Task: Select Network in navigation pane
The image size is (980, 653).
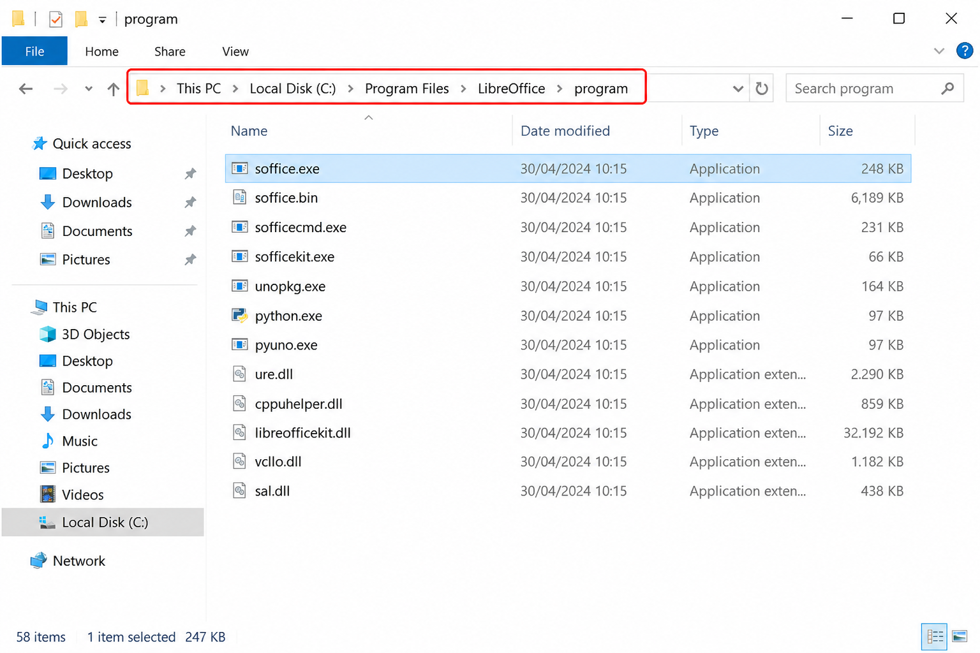Action: click(79, 561)
